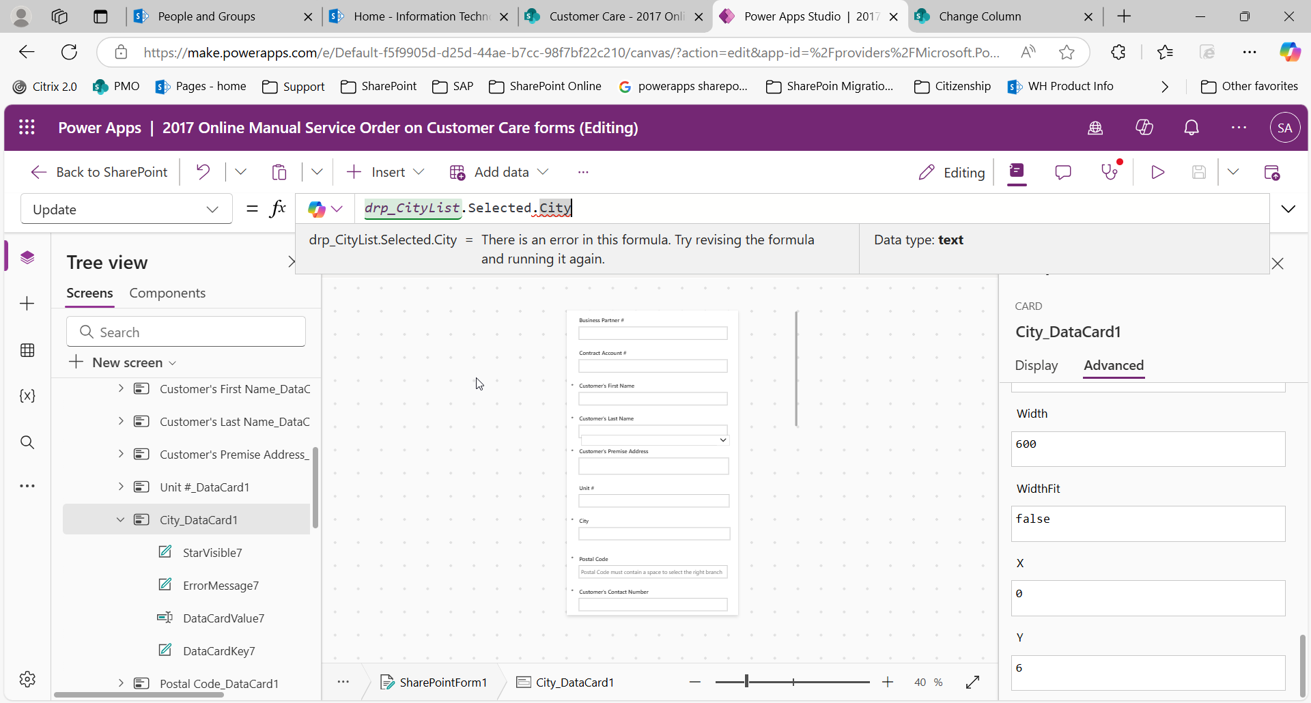
Task: Expand the formula bar with the chevron
Action: [x=1288, y=209]
